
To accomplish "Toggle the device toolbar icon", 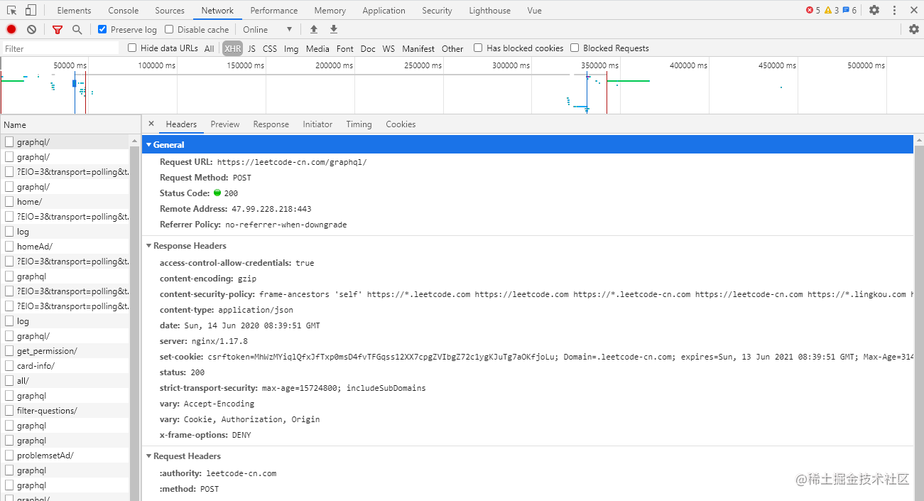I will tap(31, 10).
